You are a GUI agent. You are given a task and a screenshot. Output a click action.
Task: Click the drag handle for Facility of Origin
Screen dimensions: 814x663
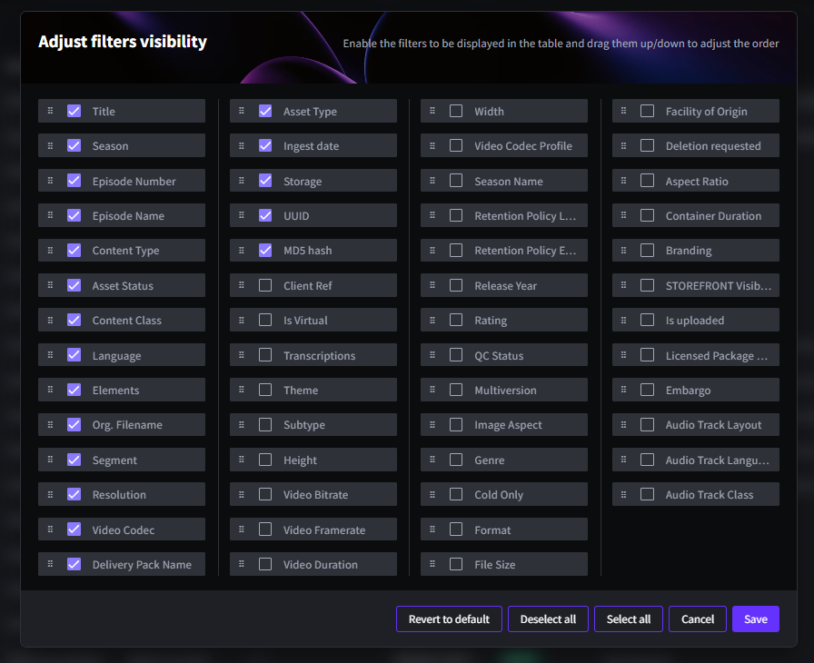point(623,111)
